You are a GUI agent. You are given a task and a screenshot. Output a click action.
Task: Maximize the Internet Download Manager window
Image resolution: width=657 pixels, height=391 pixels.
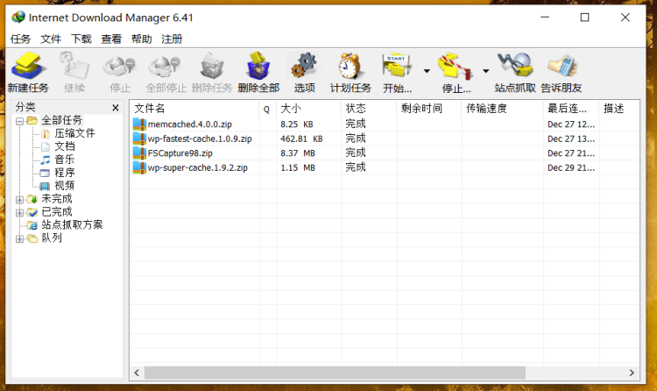(584, 18)
